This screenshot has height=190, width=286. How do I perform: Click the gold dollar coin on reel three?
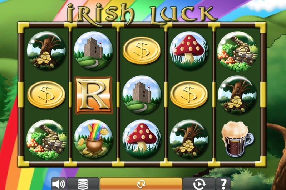(142, 51)
